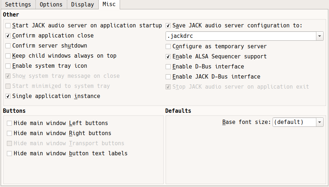The width and height of the screenshot is (329, 187).
Task: Open the Base font size dropdown
Action: pos(298,122)
